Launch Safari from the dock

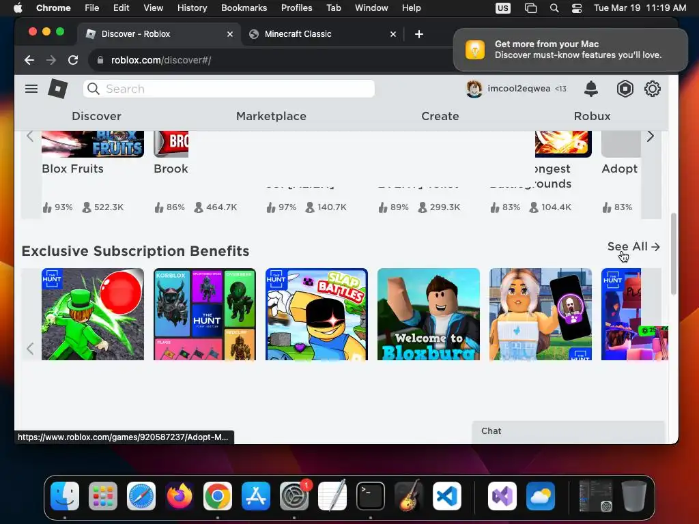(x=141, y=496)
